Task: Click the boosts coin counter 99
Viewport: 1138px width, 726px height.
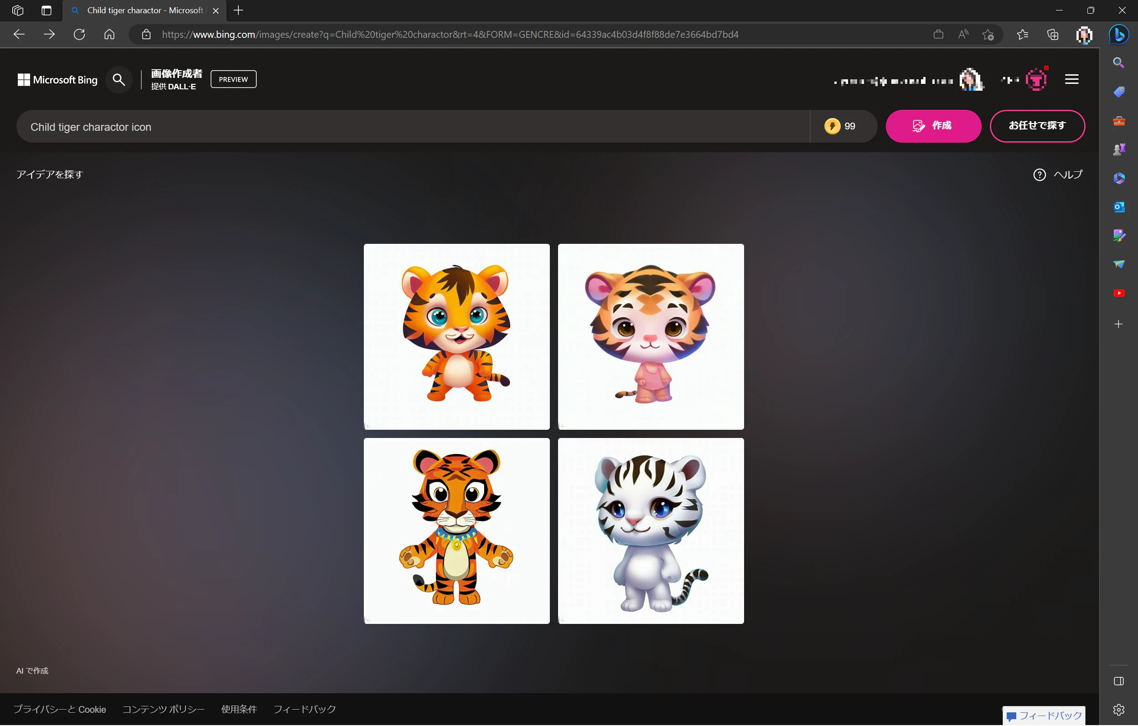Action: point(840,126)
